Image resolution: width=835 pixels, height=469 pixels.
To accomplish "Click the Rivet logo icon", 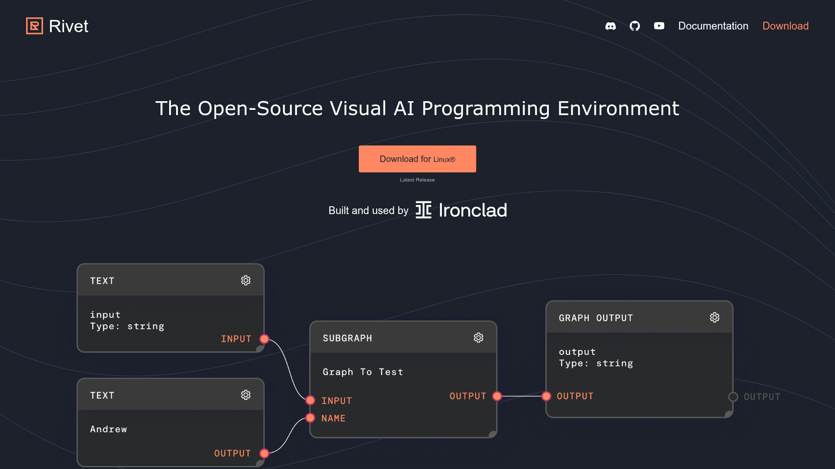I will [34, 26].
